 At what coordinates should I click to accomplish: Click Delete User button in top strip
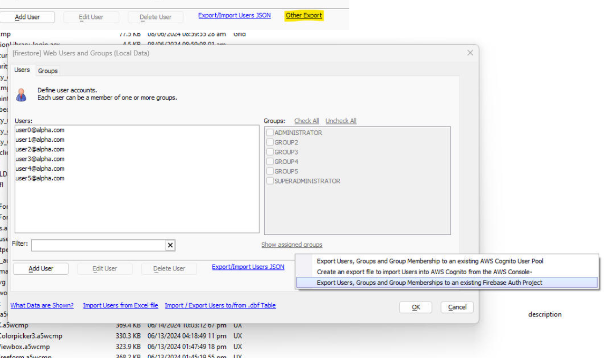coord(156,17)
